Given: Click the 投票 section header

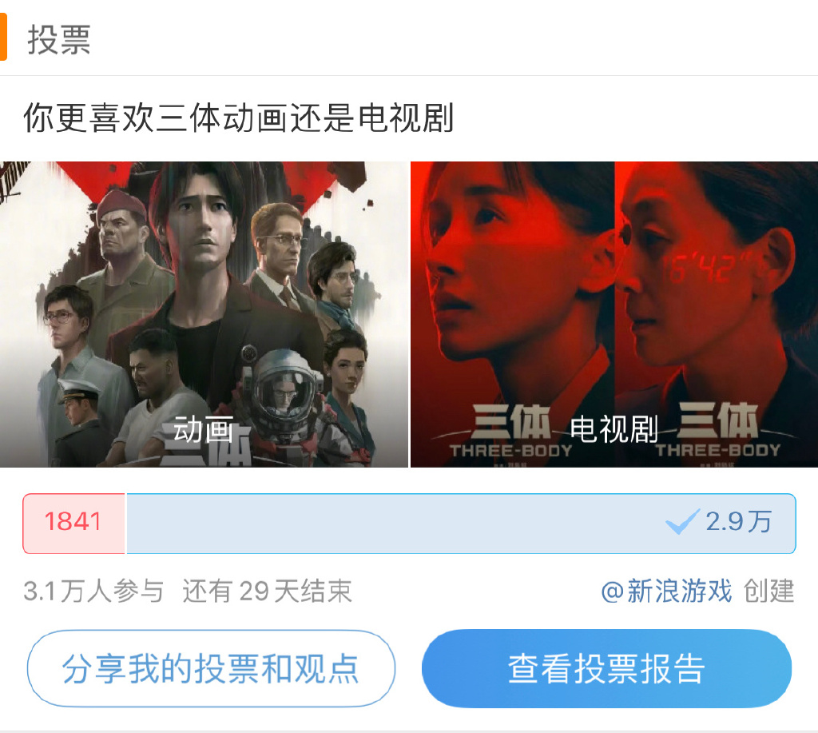Looking at the screenshot, I should (59, 39).
